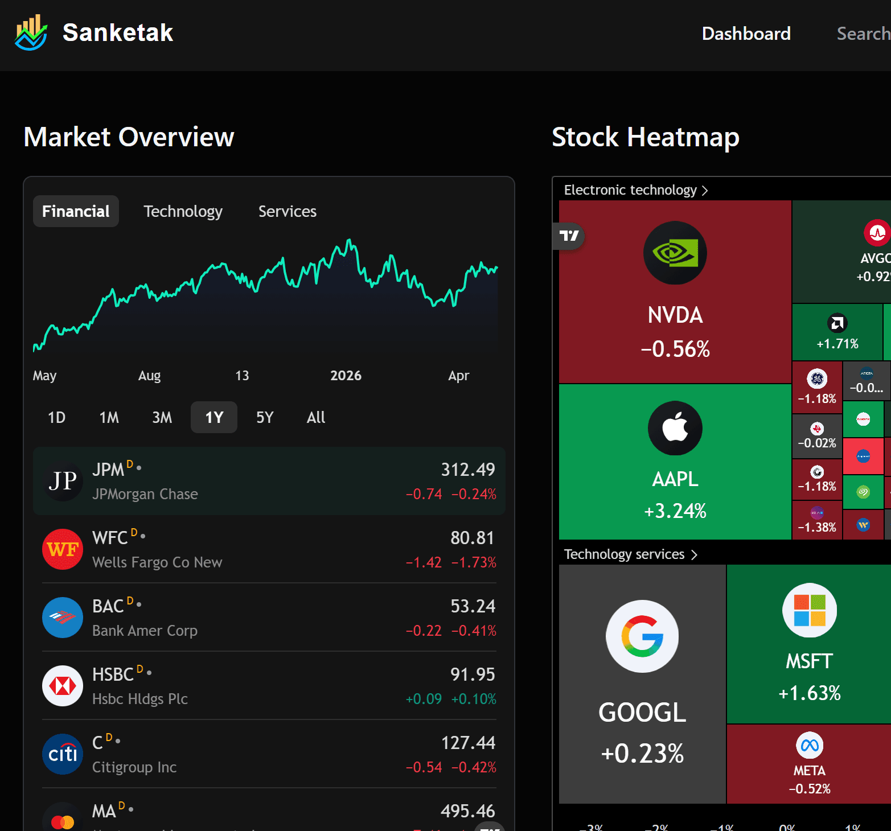Select the Financial tab
891x831 pixels.
point(76,211)
